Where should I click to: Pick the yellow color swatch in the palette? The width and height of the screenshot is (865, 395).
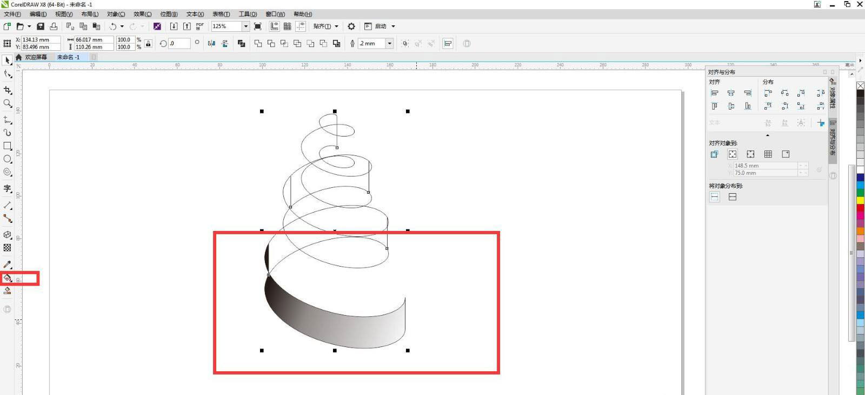click(860, 200)
